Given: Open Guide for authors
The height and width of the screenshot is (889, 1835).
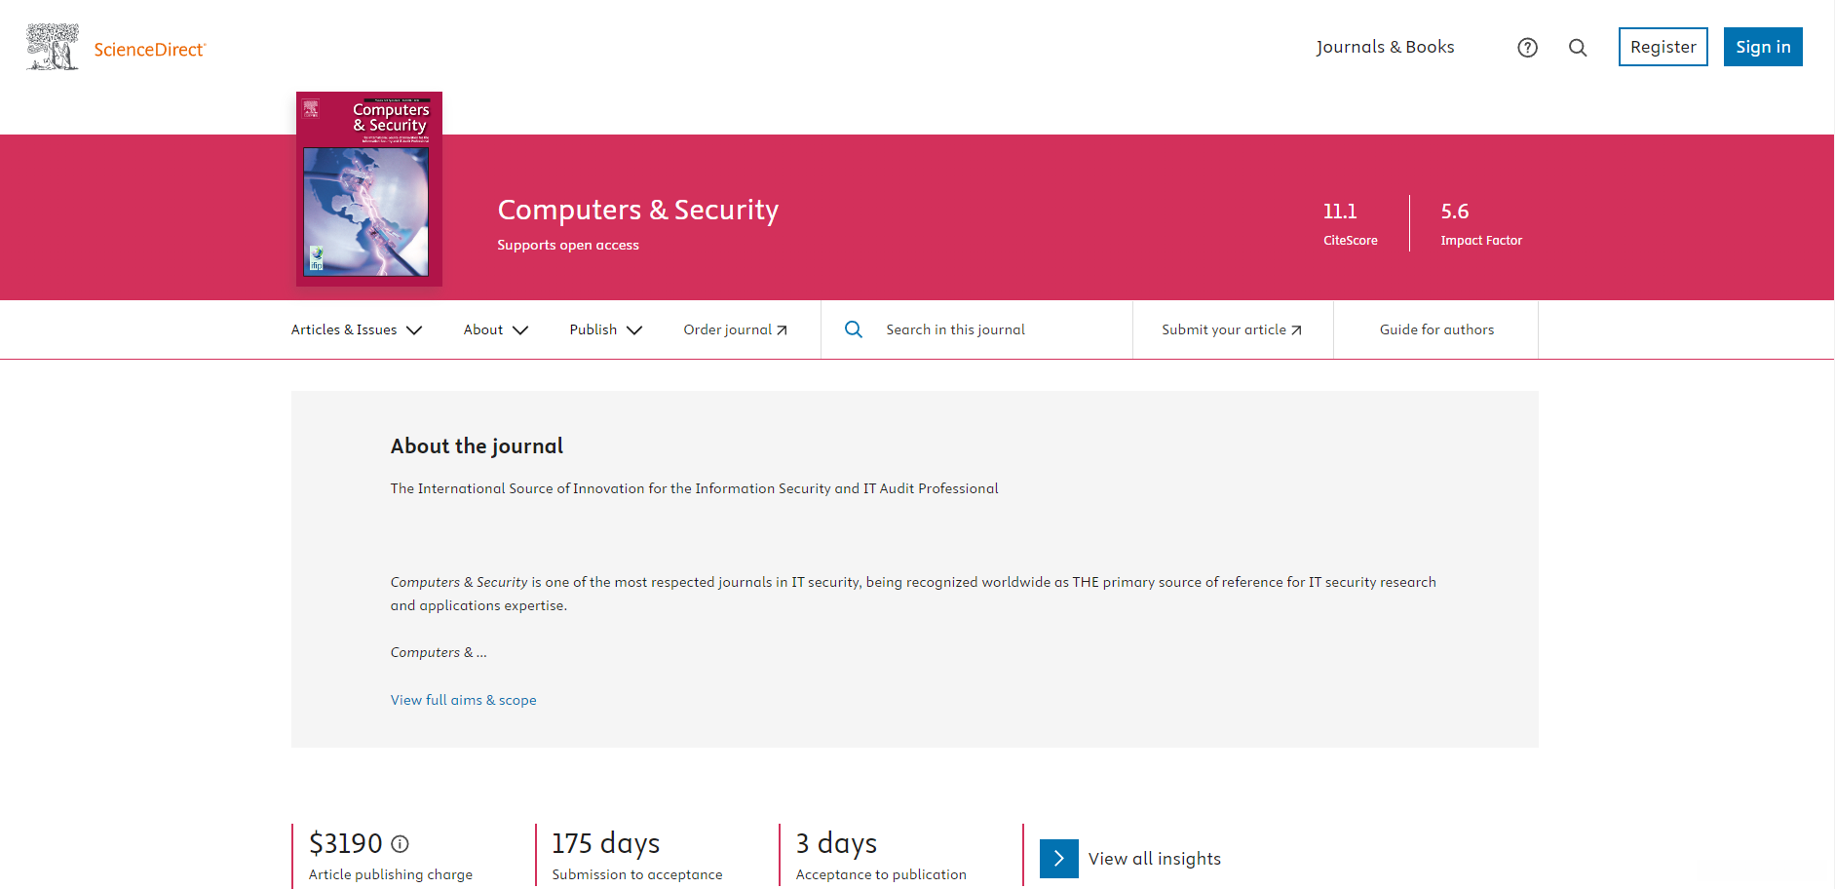Looking at the screenshot, I should tap(1436, 329).
